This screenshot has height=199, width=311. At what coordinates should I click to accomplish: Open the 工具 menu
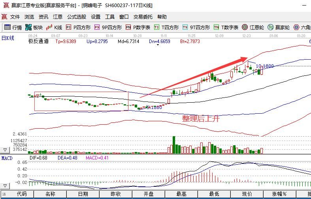pyautogui.click(x=110, y=17)
